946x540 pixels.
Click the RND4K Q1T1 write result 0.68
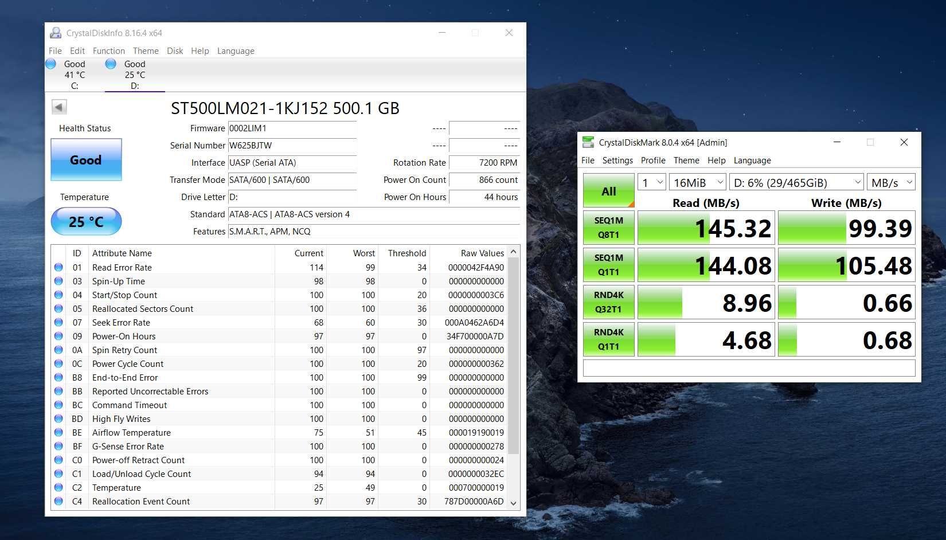pos(847,339)
